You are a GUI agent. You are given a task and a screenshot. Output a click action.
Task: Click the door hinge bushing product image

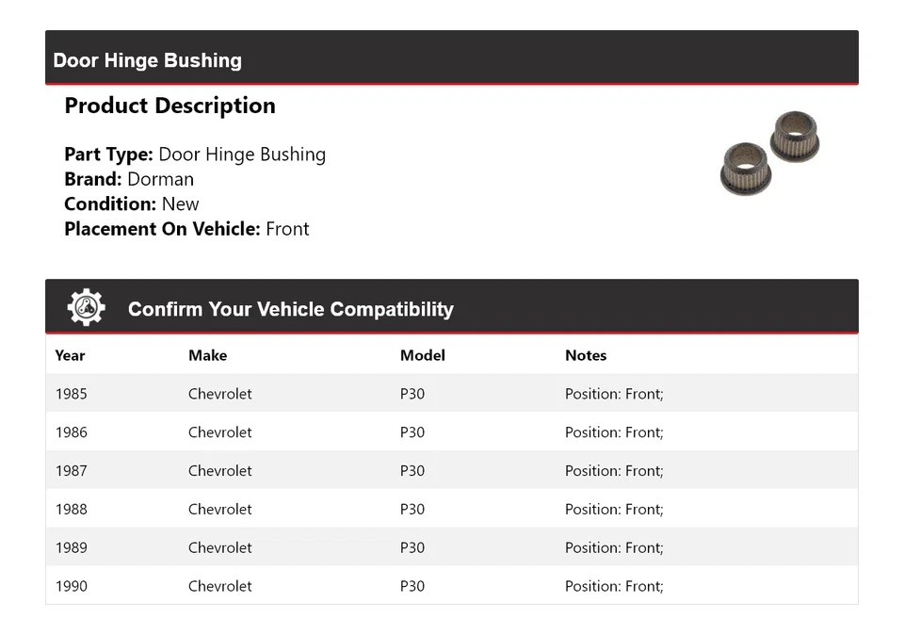point(769,154)
